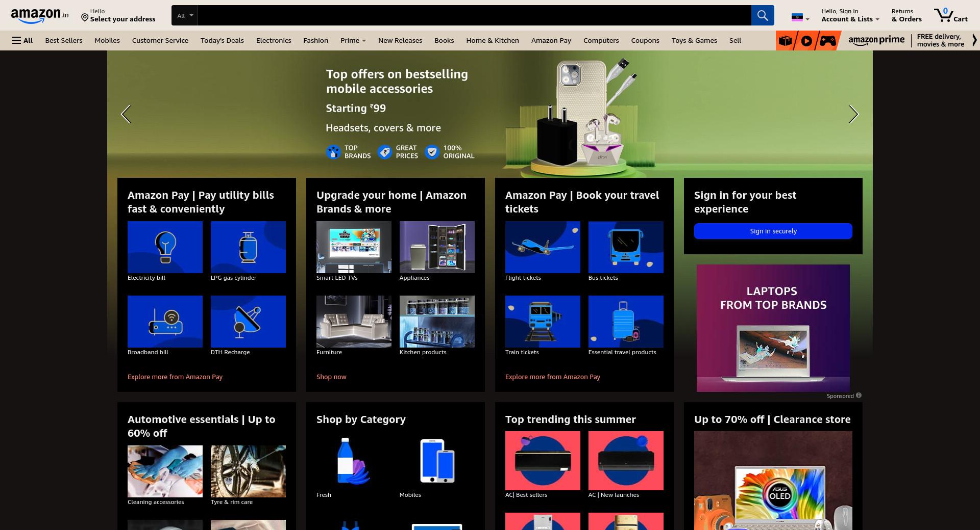Viewport: 980px width, 530px height.
Task: Click the Prime video play icon
Action: click(806, 41)
